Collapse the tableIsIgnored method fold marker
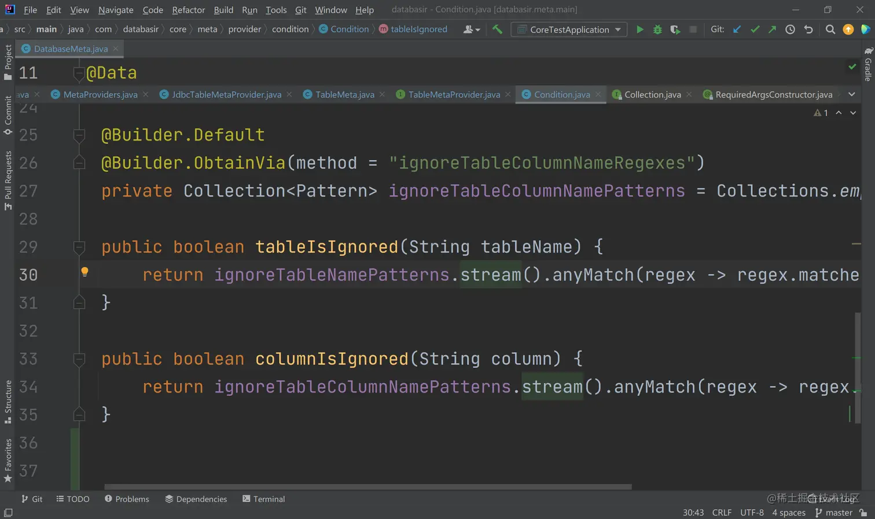 click(79, 247)
